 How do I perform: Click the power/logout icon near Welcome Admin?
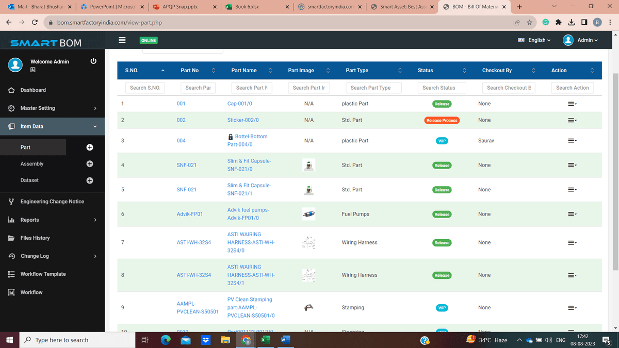[93, 60]
